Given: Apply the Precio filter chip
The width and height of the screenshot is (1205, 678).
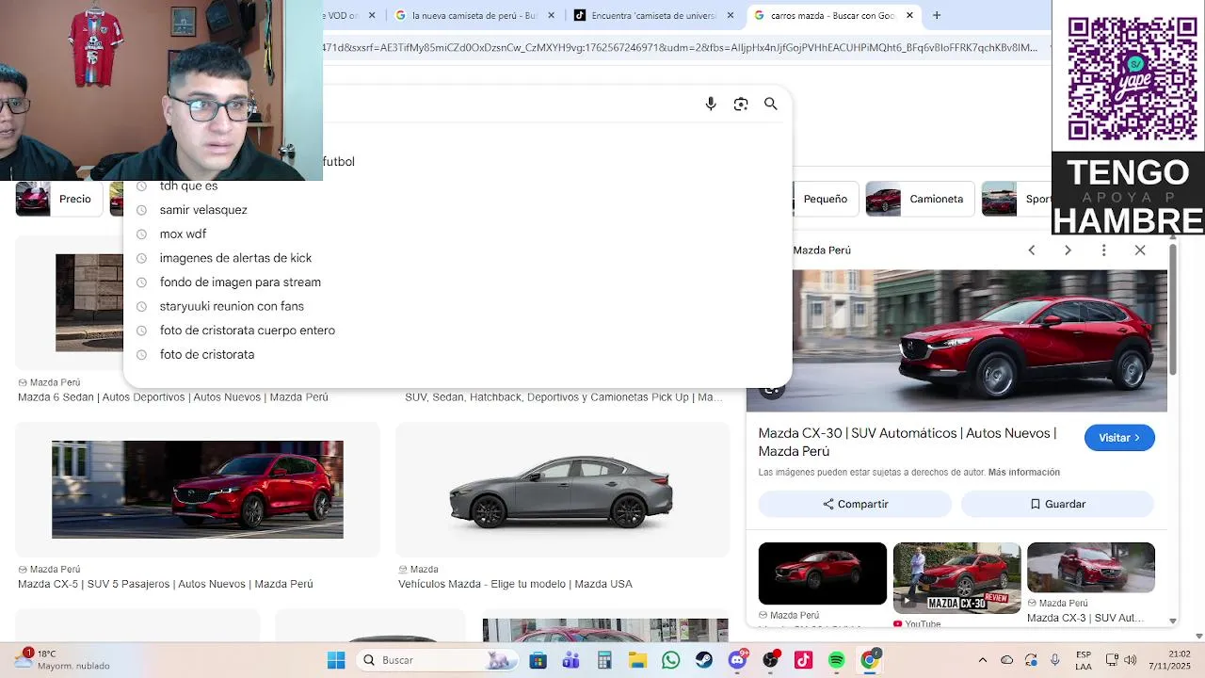Looking at the screenshot, I should point(59,199).
